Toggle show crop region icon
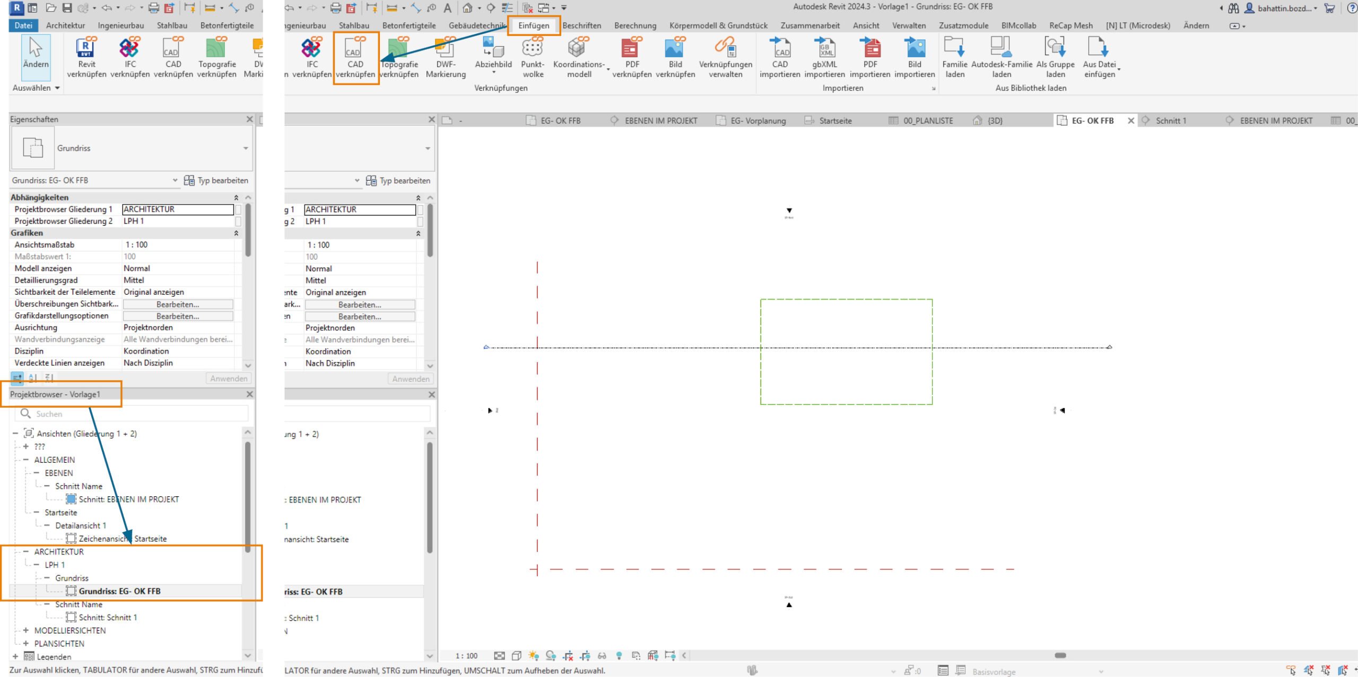The width and height of the screenshot is (1358, 677). coord(585,656)
